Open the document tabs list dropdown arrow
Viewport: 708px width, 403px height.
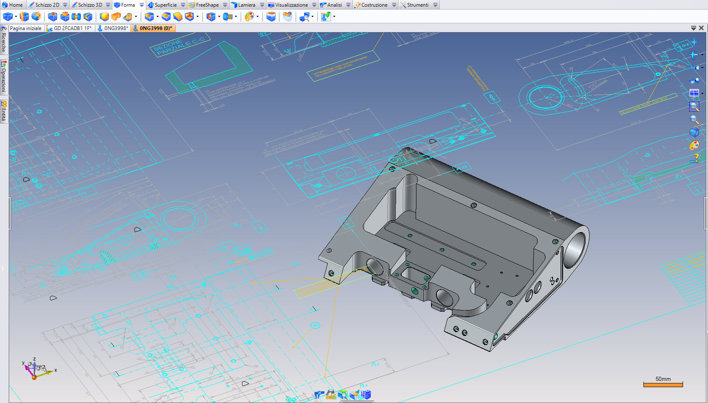(x=693, y=28)
